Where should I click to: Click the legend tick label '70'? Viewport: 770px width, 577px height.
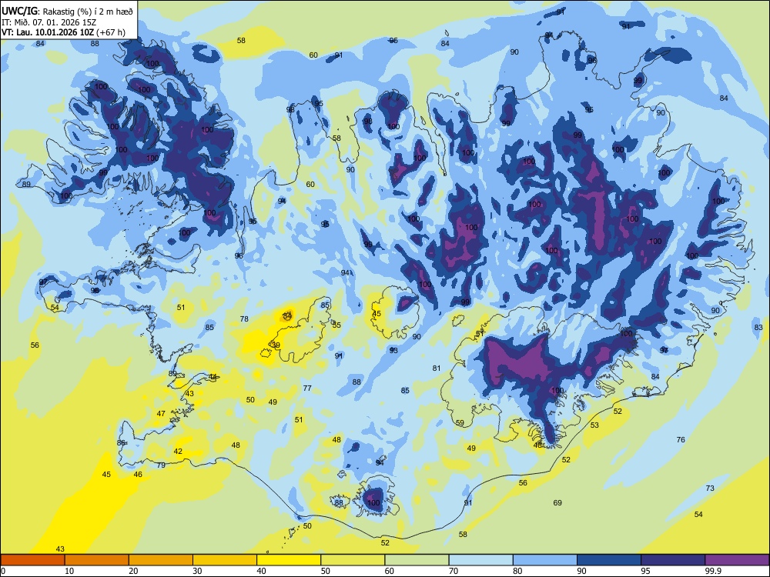[454, 571]
